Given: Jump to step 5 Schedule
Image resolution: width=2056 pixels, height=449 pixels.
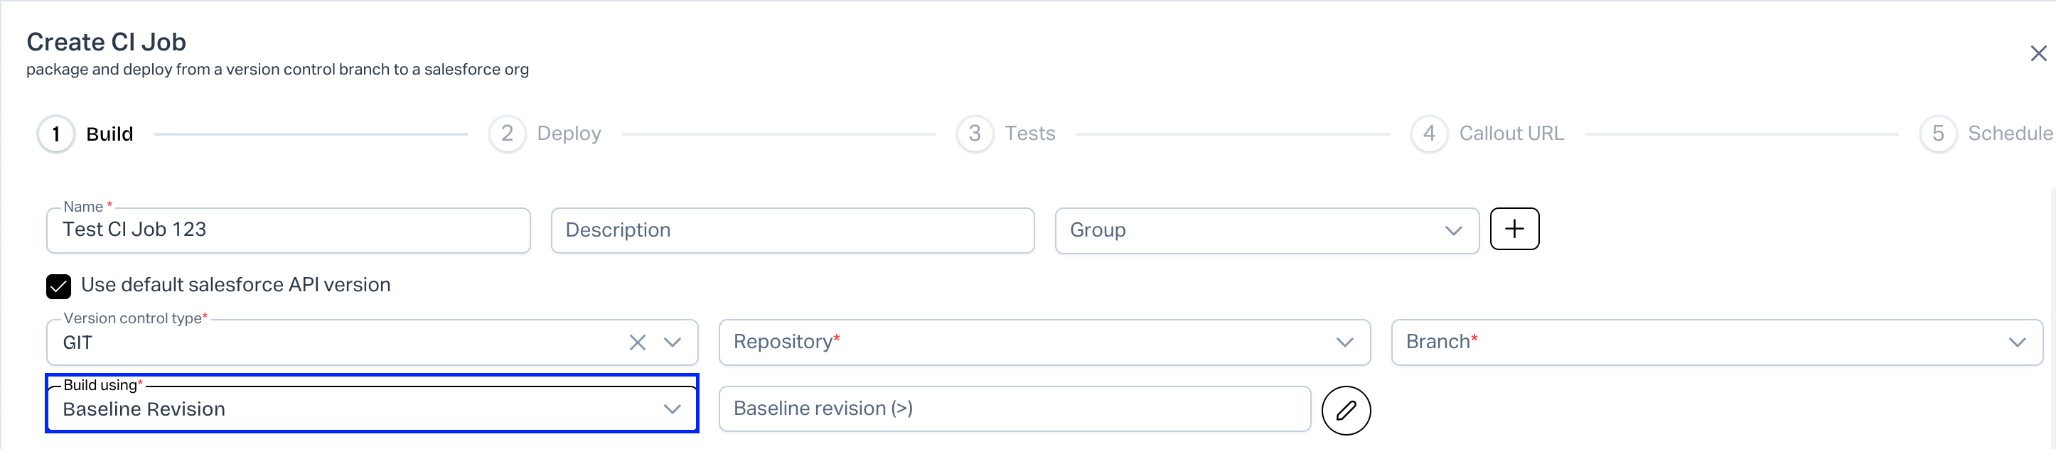Looking at the screenshot, I should [2008, 134].
